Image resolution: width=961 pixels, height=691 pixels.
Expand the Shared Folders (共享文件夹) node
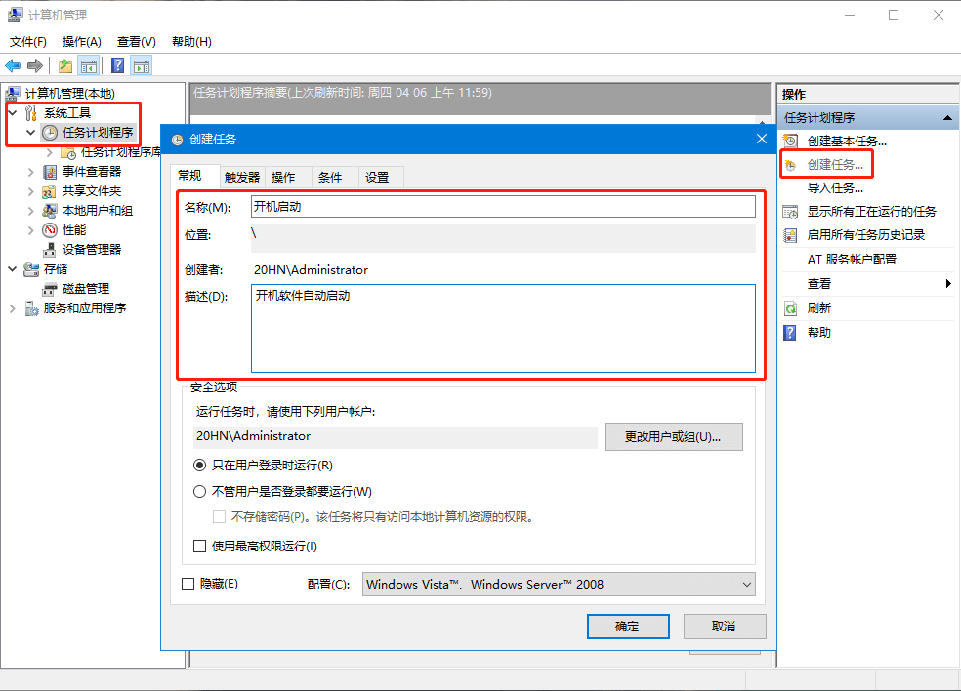[x=30, y=191]
